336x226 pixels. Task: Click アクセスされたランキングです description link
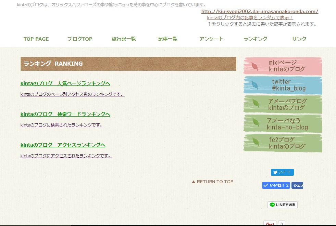66,156
